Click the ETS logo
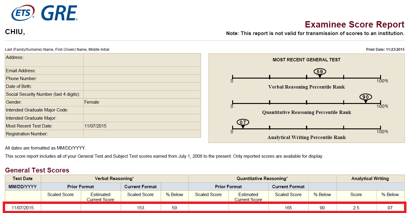The image size is (411, 213). 22,13
